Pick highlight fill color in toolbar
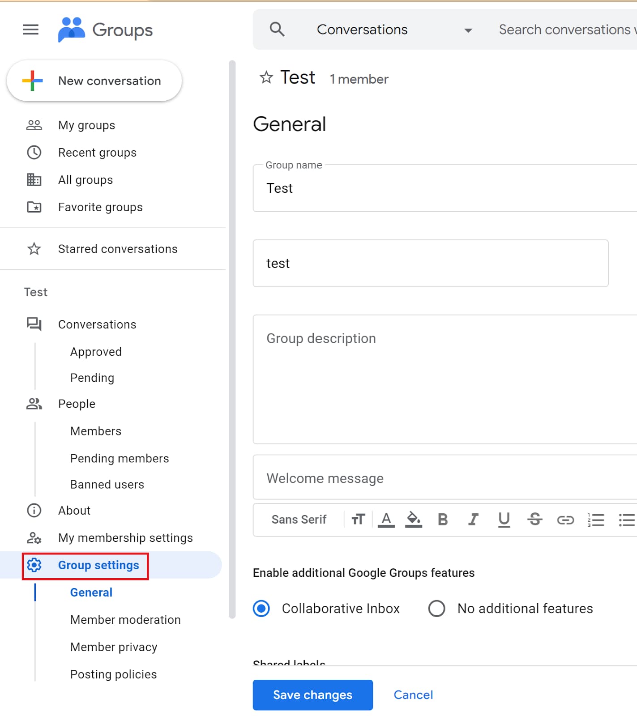This screenshot has width=637, height=716. click(x=414, y=520)
